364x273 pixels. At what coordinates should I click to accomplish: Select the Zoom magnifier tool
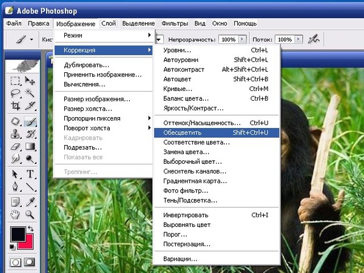(30, 215)
